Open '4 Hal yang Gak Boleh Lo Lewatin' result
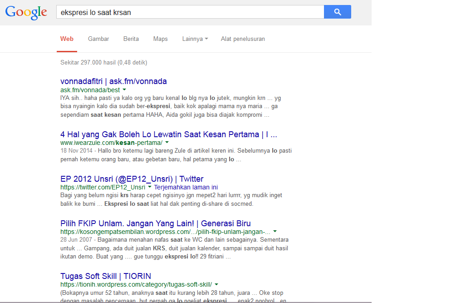456x303 pixels. (x=169, y=134)
